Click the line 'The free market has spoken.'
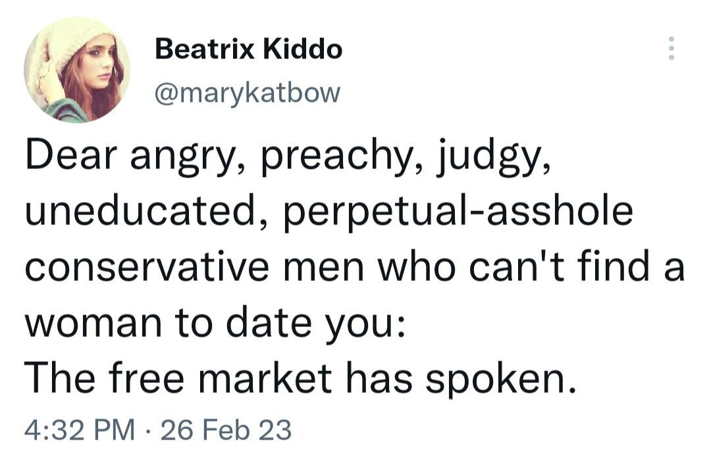This screenshot has width=711, height=452. point(301,378)
